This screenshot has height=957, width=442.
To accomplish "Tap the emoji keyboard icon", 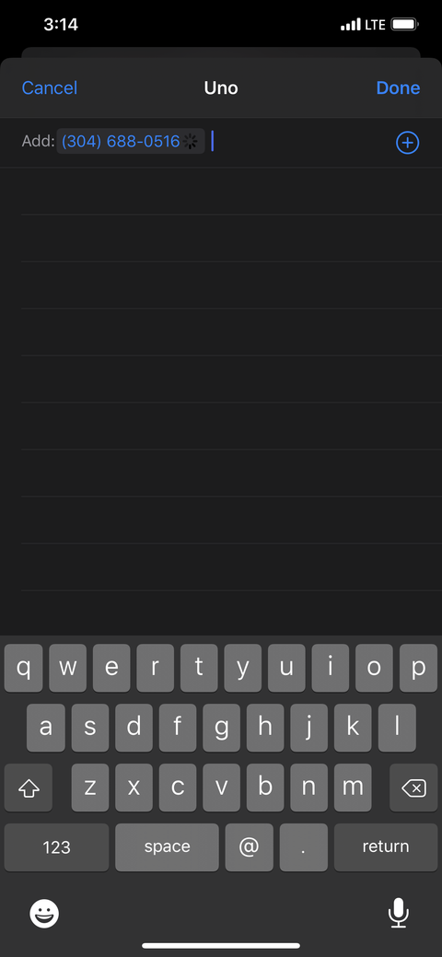I will coord(44,913).
